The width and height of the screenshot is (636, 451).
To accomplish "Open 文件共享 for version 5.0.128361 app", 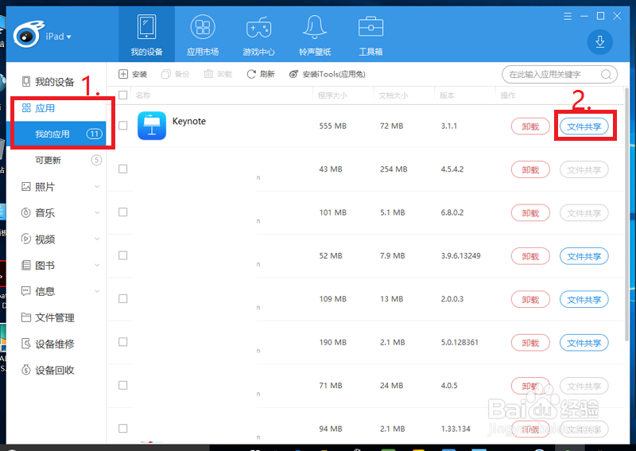I will pos(584,343).
